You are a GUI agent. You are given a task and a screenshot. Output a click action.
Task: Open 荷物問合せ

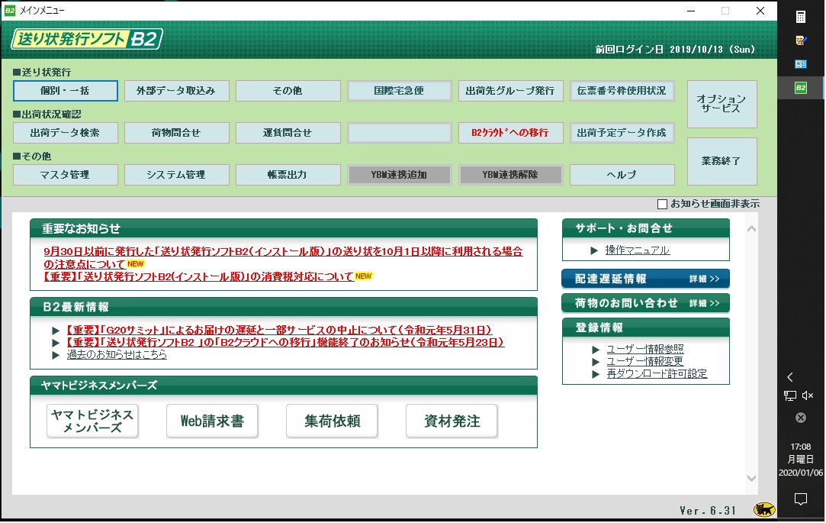tap(176, 133)
